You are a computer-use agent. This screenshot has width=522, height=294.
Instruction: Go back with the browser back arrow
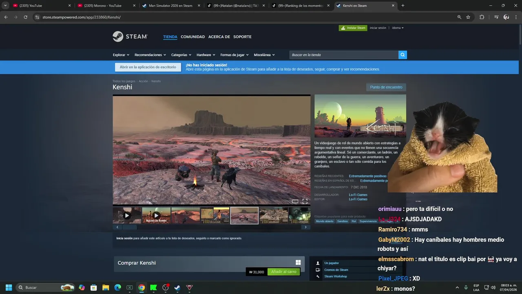click(6, 17)
